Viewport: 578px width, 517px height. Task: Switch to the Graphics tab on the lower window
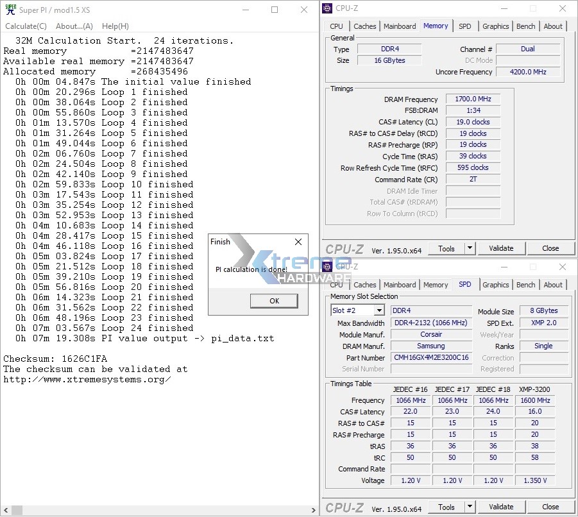pyautogui.click(x=495, y=285)
